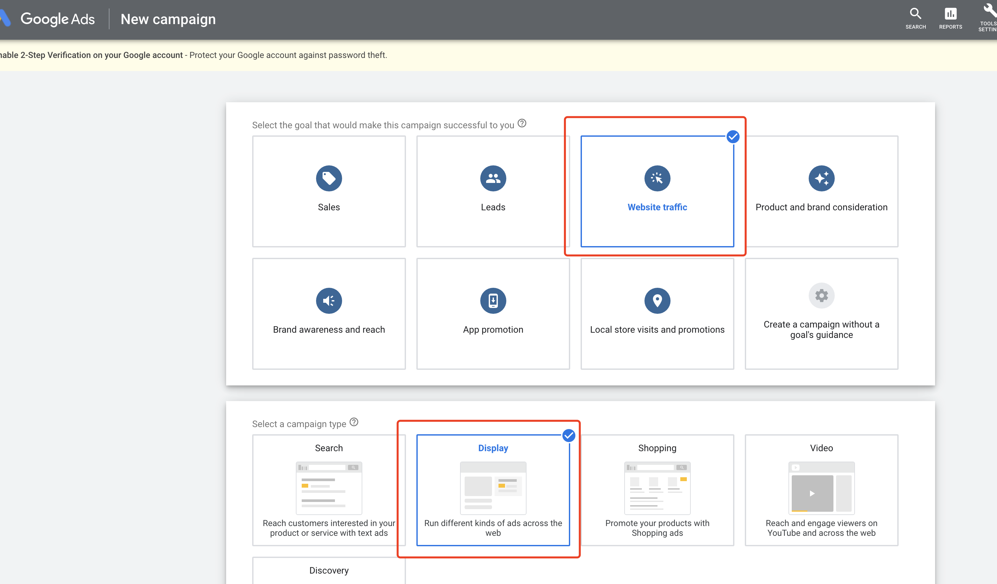Click the App promotion phone icon
This screenshot has width=997, height=584.
point(493,301)
